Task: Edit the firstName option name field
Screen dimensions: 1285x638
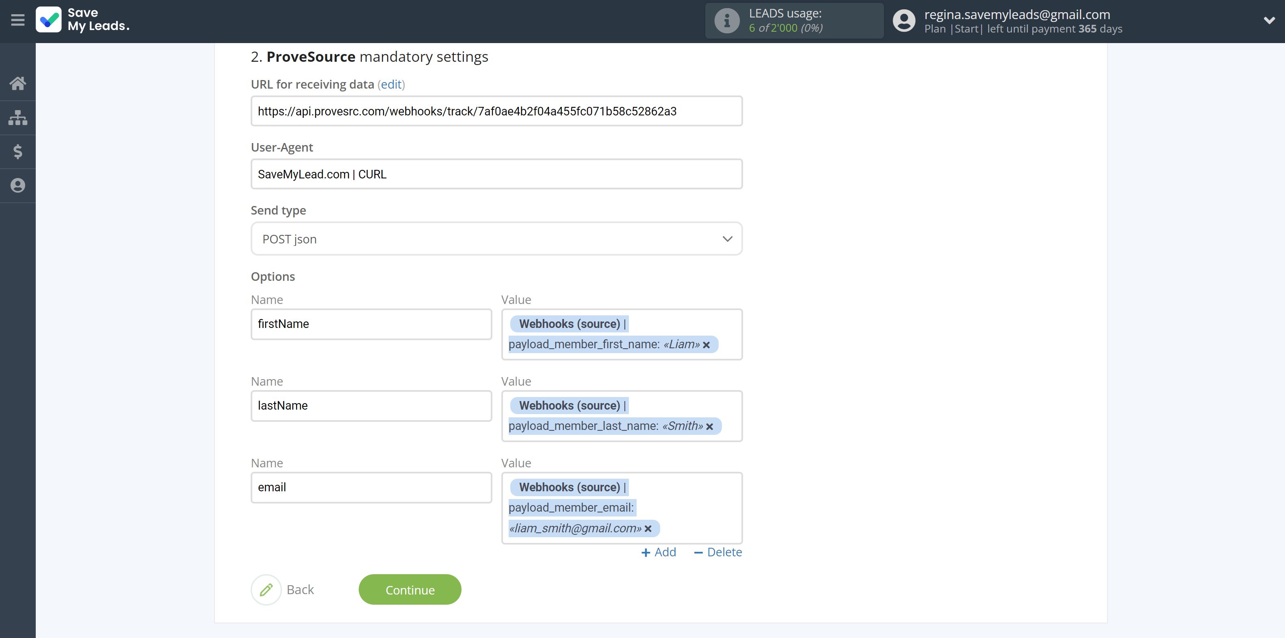Action: tap(371, 324)
